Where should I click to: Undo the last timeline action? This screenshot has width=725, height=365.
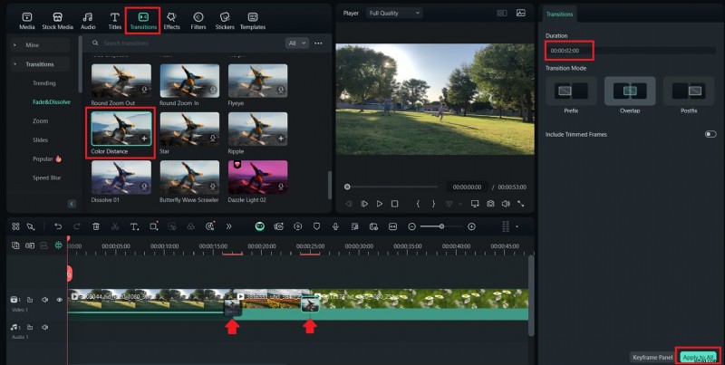click(58, 226)
